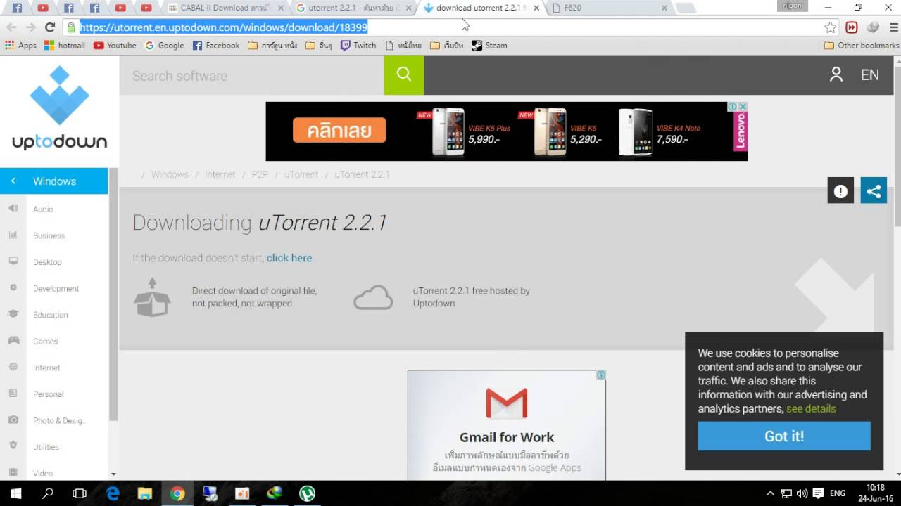Image resolution: width=901 pixels, height=506 pixels.
Task: Select the Business category icon
Action: pos(13,235)
